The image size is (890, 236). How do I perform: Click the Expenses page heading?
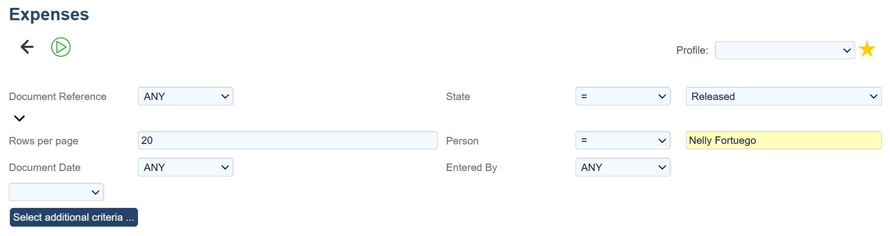(49, 14)
